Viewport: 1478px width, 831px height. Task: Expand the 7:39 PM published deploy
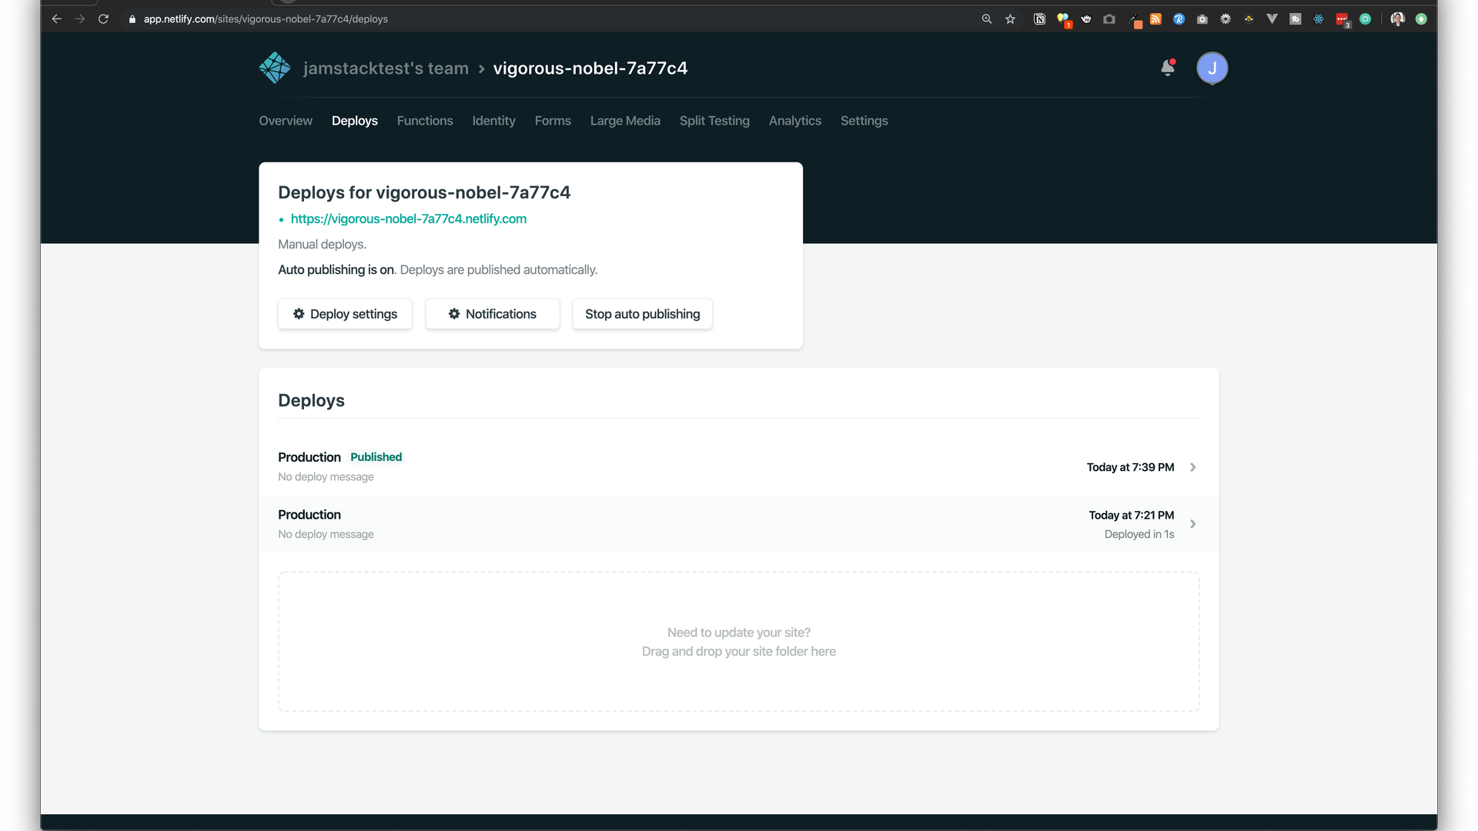[x=1192, y=467]
